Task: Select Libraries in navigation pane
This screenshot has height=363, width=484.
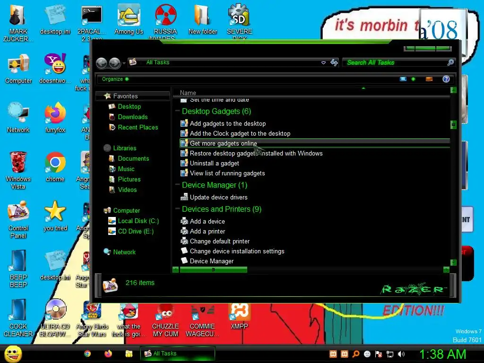Action: (x=124, y=148)
